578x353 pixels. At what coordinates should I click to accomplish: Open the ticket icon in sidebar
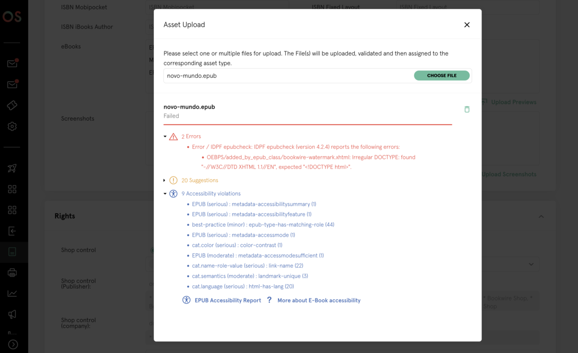[x=12, y=105]
